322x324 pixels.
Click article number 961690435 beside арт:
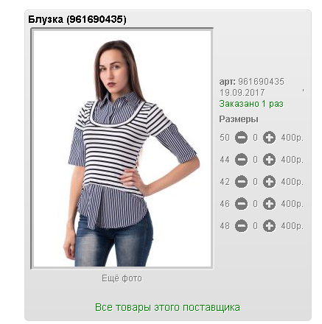[x=261, y=82]
